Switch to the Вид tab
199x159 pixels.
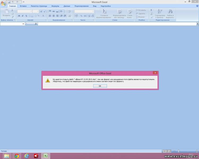click(x=94, y=6)
